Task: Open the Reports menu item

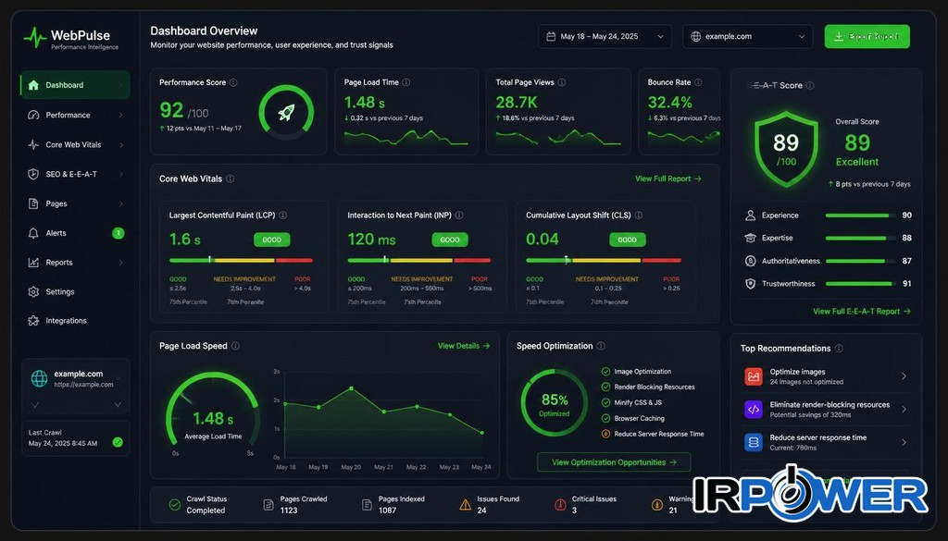Action: tap(75, 263)
